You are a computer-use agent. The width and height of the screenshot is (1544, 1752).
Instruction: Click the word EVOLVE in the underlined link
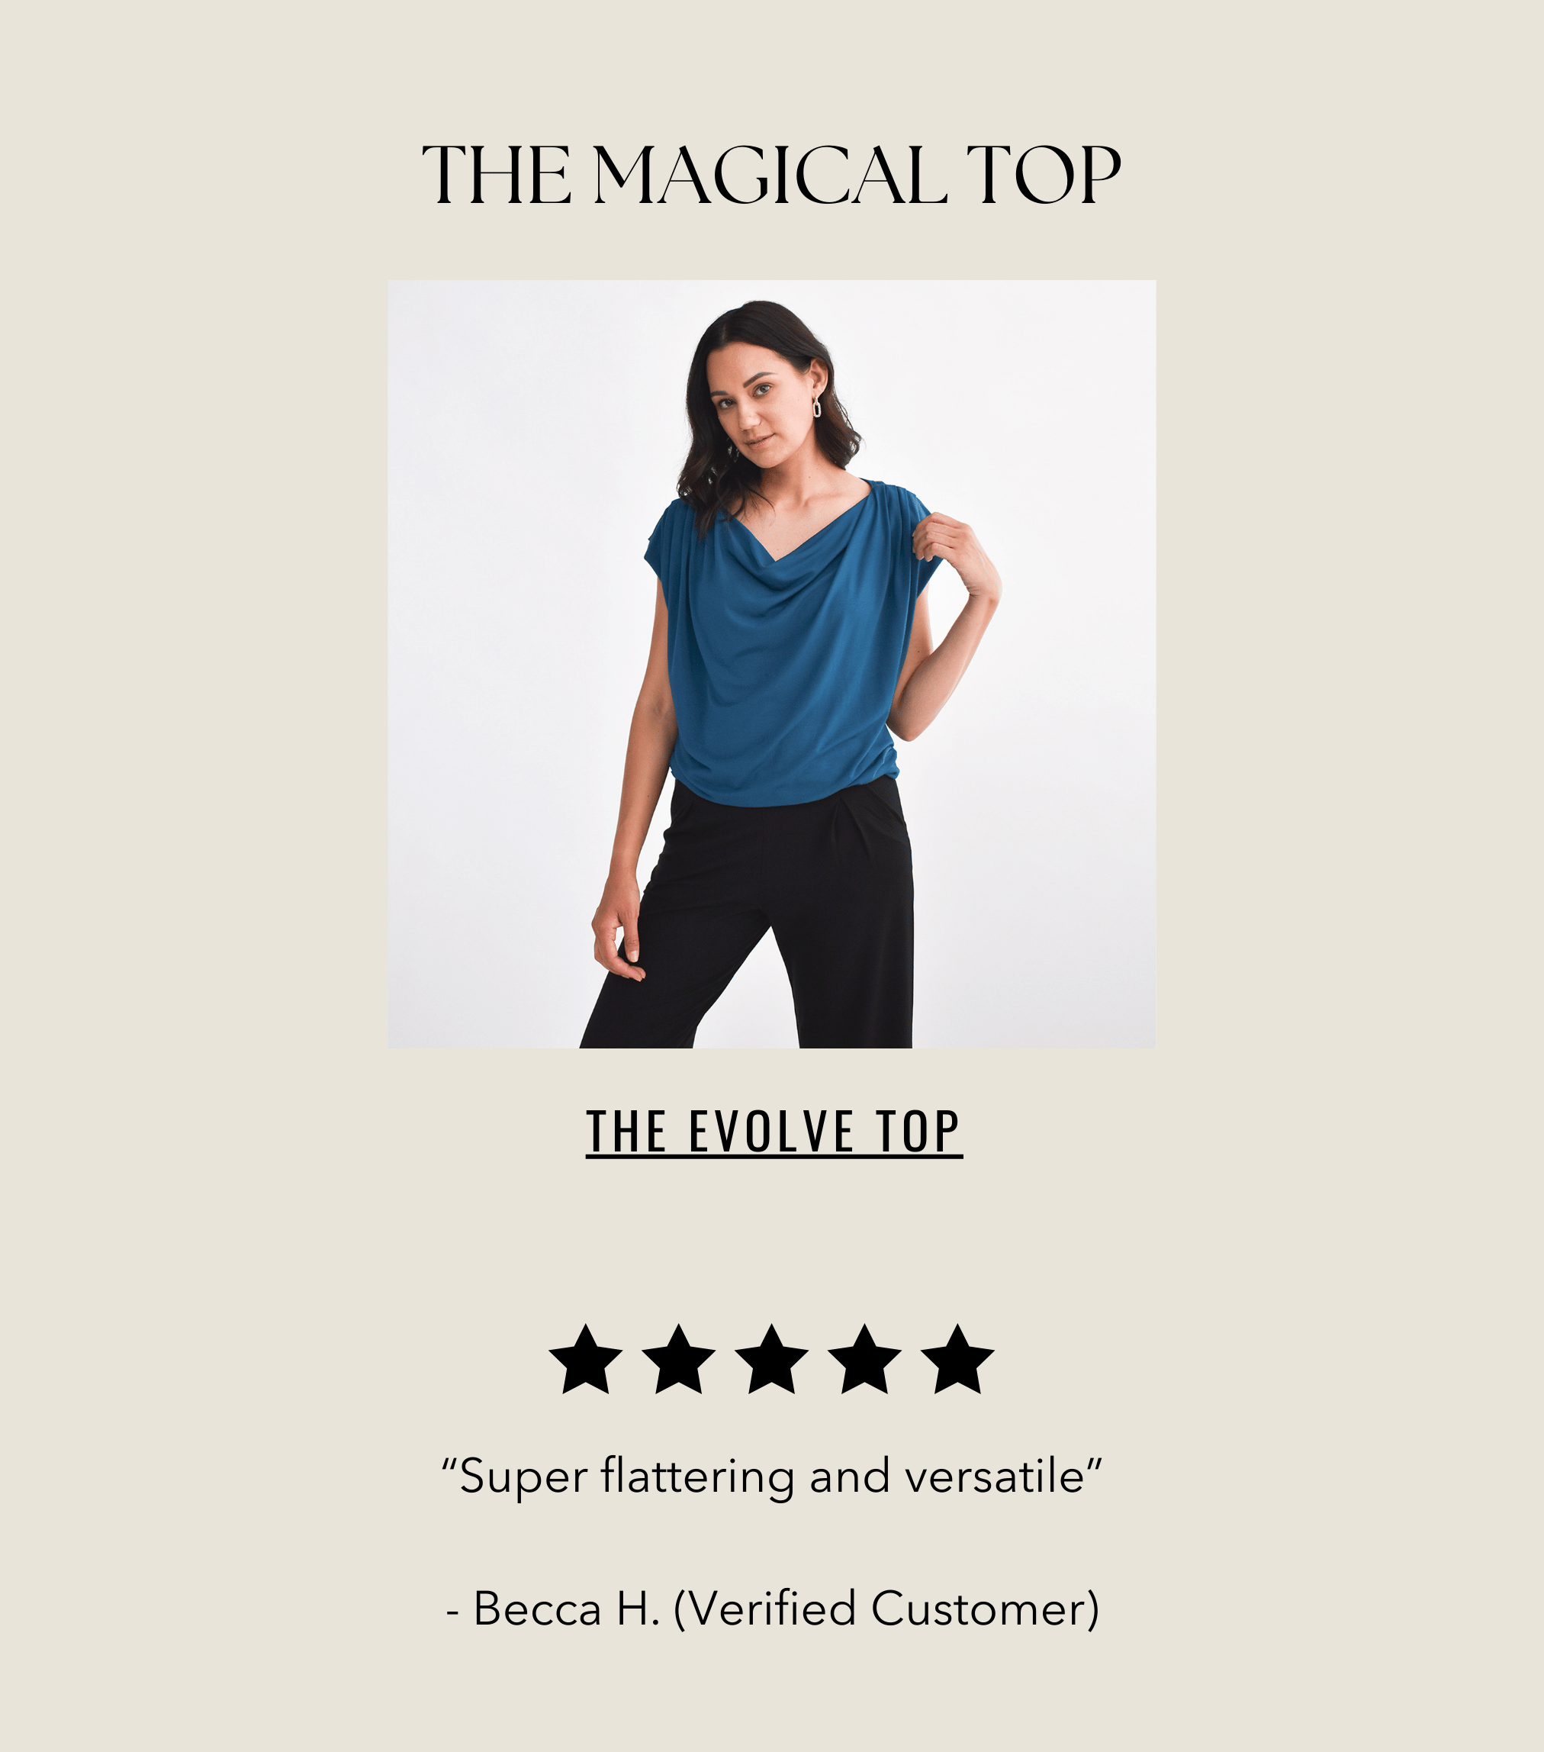tap(772, 1132)
